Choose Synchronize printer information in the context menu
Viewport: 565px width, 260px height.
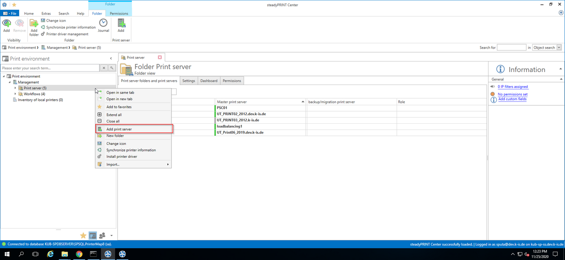tap(133, 150)
